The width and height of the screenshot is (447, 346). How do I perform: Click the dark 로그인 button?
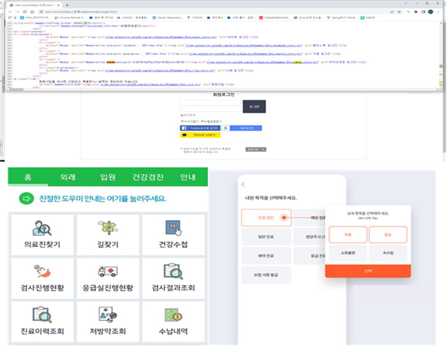(x=254, y=106)
